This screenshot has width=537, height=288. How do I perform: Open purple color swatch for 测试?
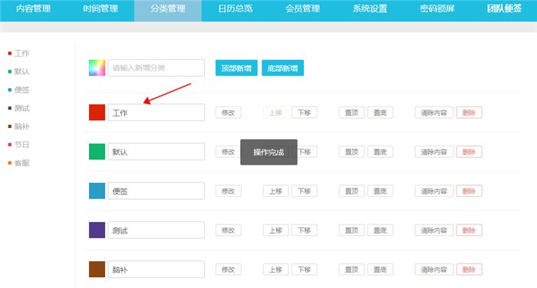click(x=97, y=231)
